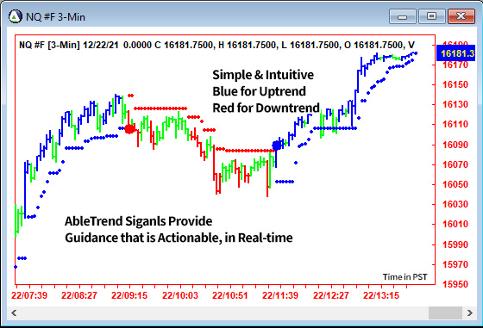Click the 22/13:15 time axis label
The width and height of the screenshot is (483, 328).
[x=381, y=296]
